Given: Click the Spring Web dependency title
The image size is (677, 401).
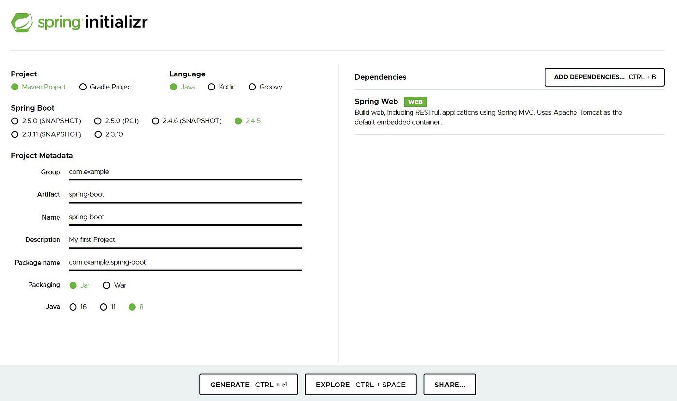Looking at the screenshot, I should 376,102.
